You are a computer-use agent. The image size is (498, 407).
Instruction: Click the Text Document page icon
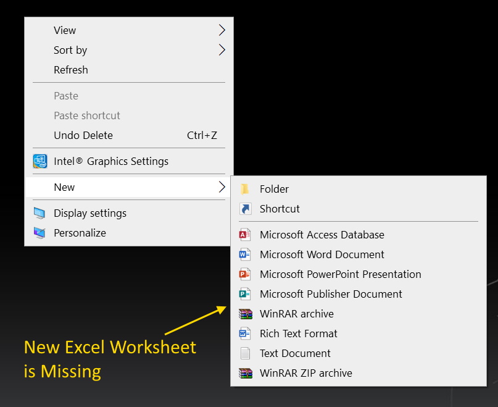(x=245, y=353)
